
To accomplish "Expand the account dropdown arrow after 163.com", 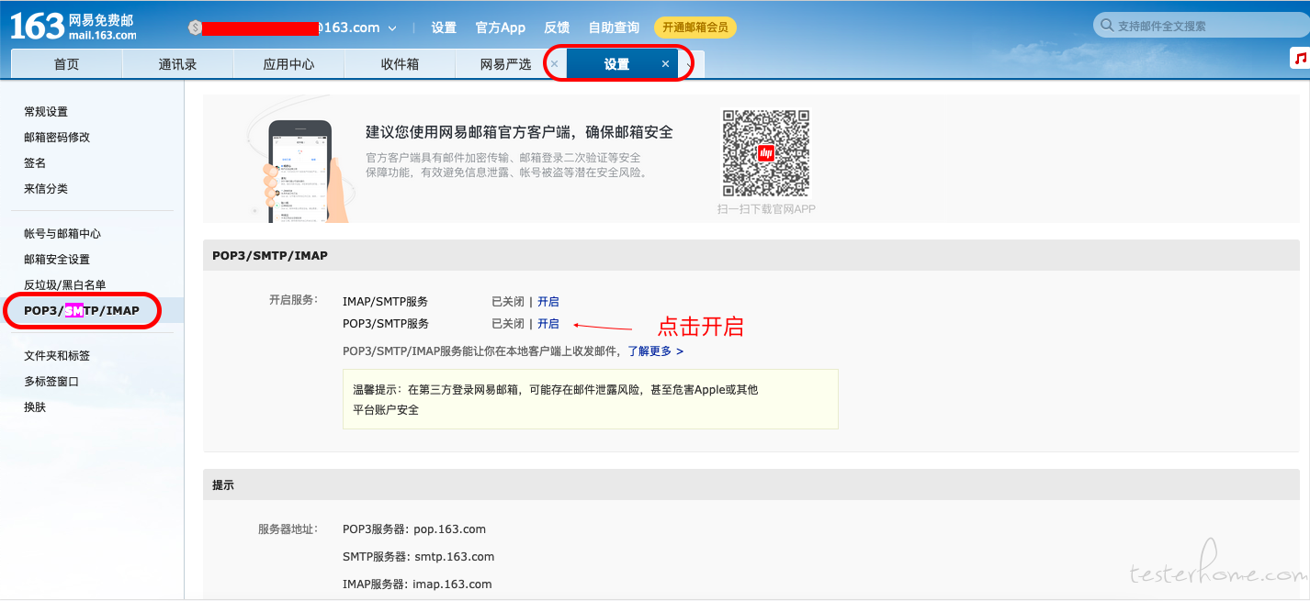I will click(392, 28).
